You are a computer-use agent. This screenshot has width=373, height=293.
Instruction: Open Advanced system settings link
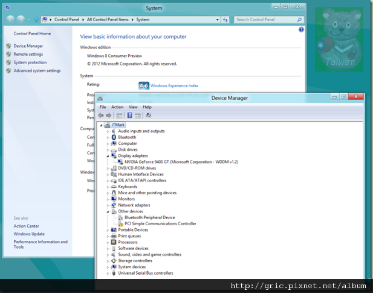37,71
